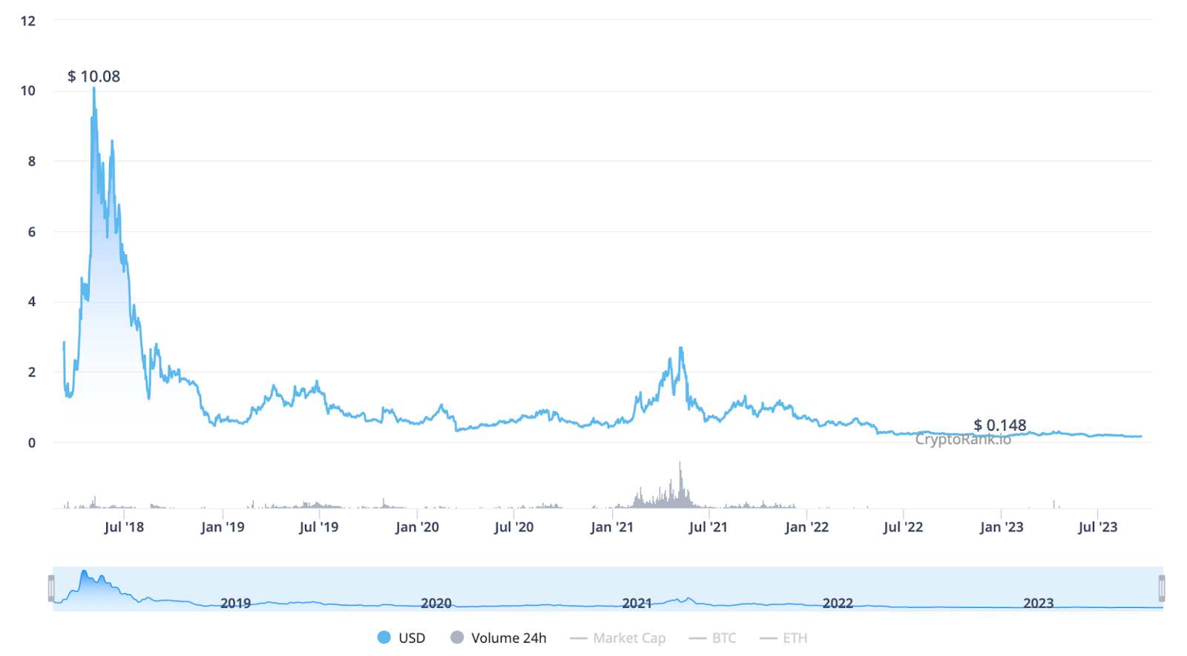Image resolution: width=1187 pixels, height=656 pixels.
Task: Toggle the USD price series legend
Action: (x=401, y=637)
